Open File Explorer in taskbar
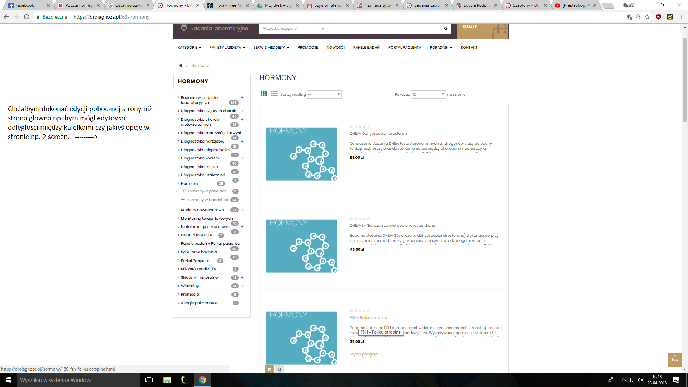Viewport: 688px width, 387px height. (x=167, y=380)
